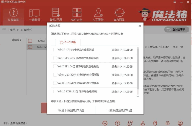The width and height of the screenshot is (192, 126).
Task: Click the system list scroll-down arrow
Action: pyautogui.click(x=138, y=96)
